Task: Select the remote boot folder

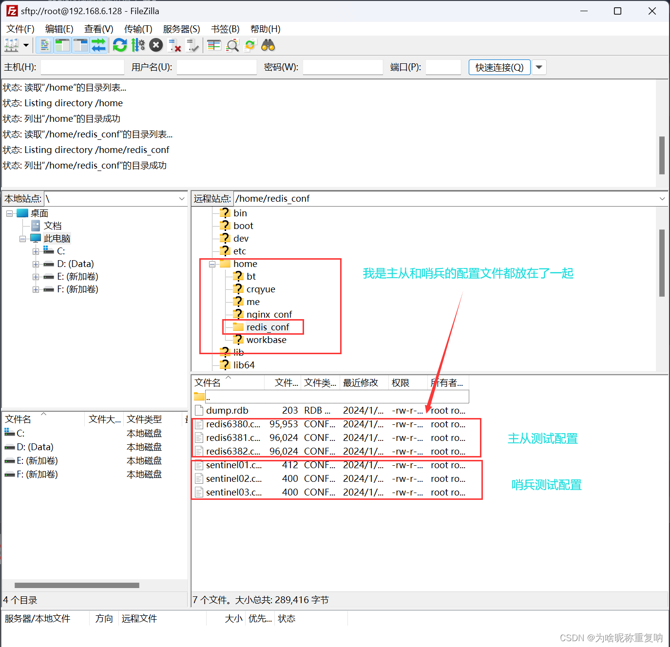Action: (x=243, y=226)
